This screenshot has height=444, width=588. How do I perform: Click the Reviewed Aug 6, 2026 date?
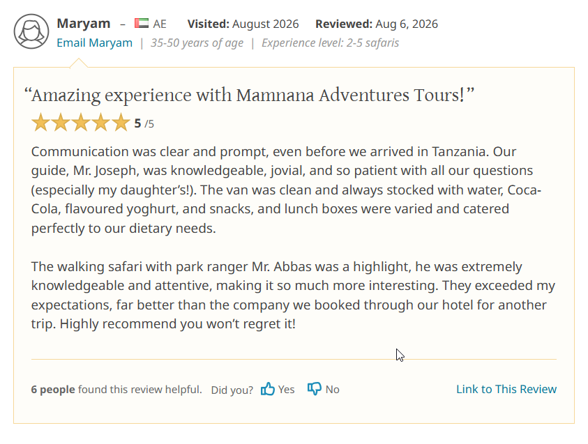[377, 24]
